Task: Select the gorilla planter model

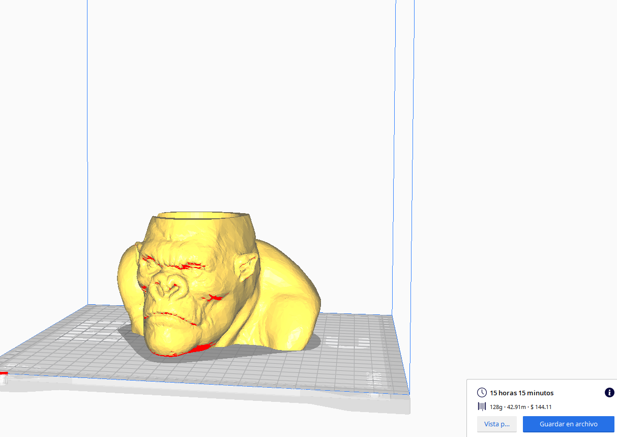Action: tap(203, 285)
